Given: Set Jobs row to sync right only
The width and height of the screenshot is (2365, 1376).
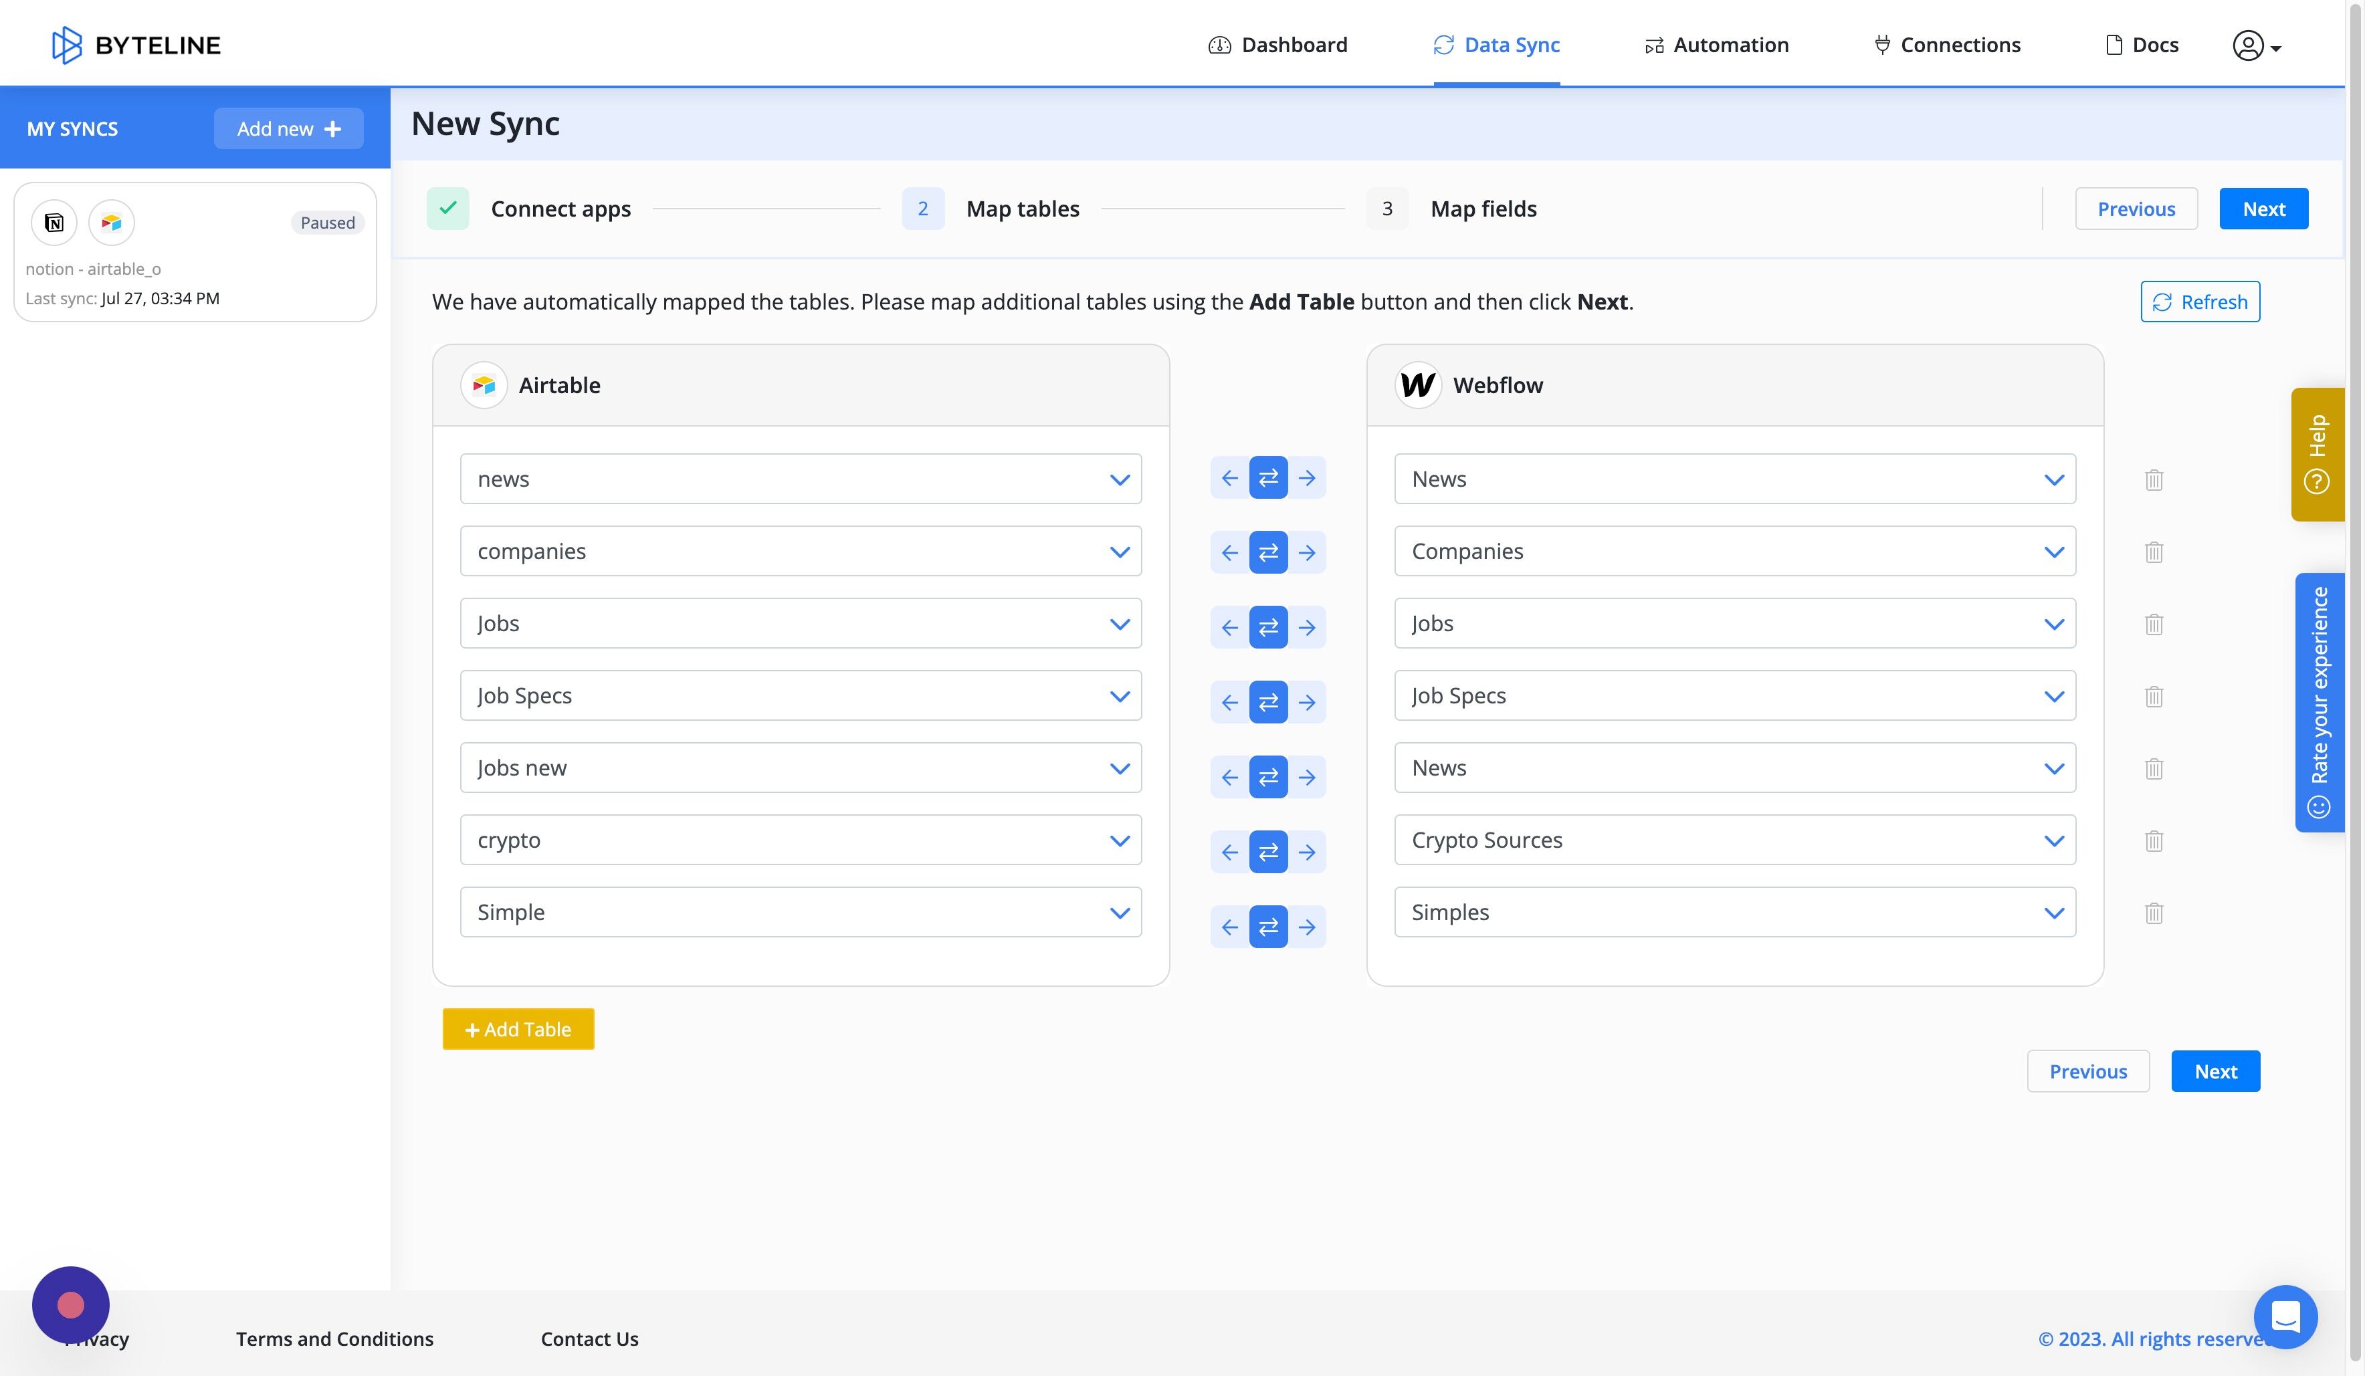Looking at the screenshot, I should pos(1308,628).
